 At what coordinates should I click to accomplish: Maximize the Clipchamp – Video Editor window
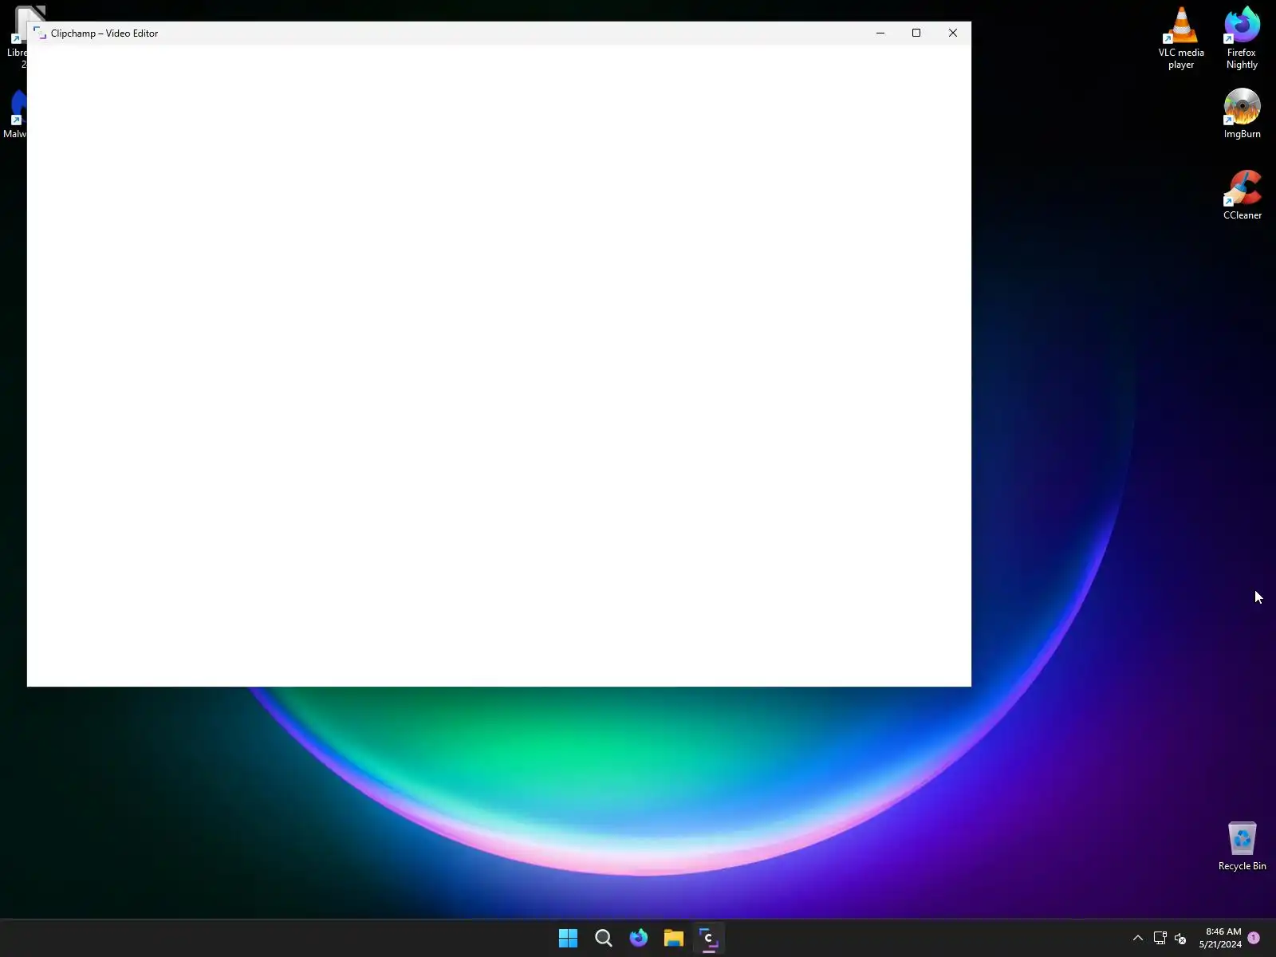pos(916,33)
